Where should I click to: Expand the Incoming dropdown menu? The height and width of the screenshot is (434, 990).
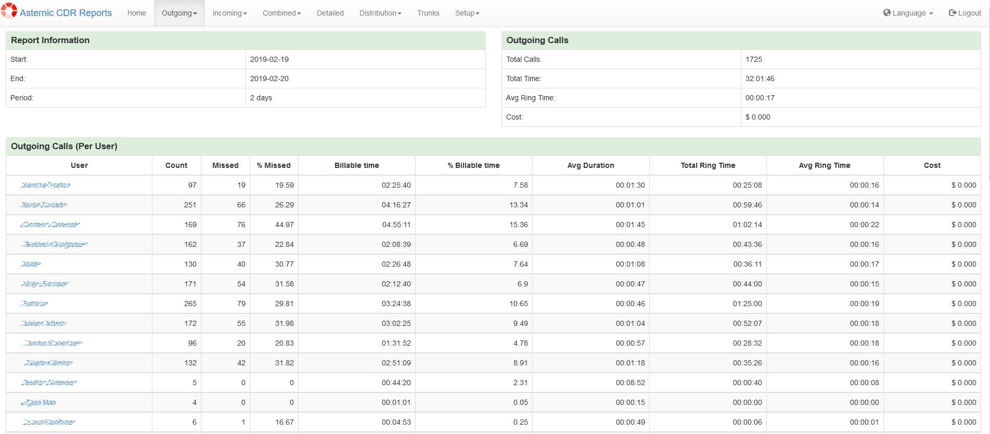(x=229, y=13)
